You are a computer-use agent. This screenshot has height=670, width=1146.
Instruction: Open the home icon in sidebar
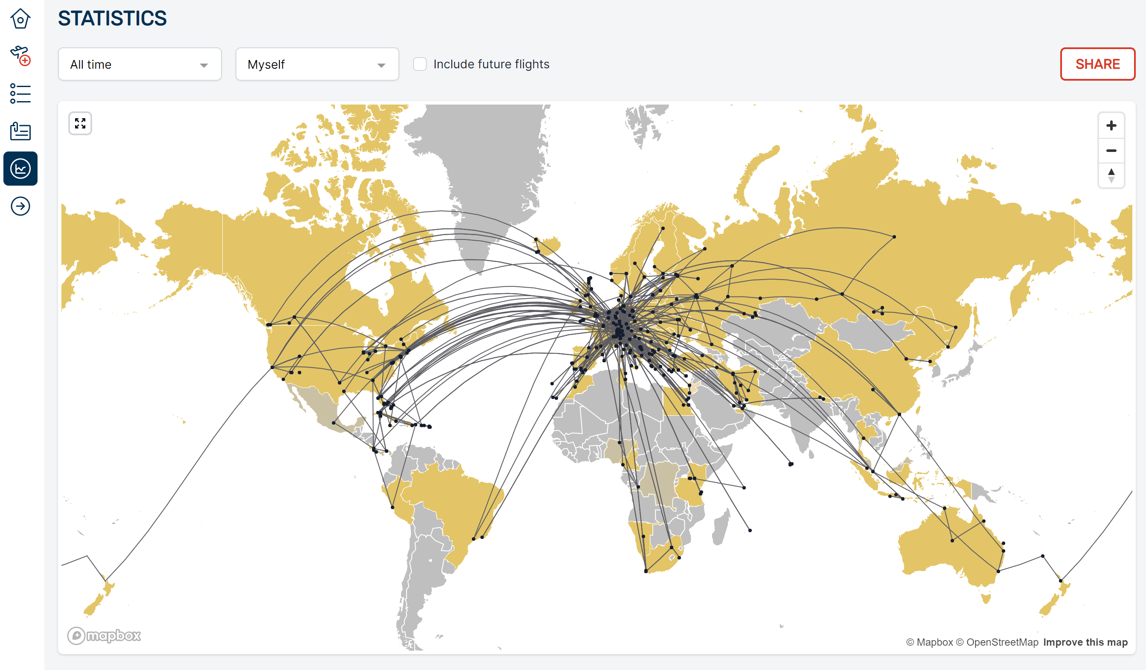pyautogui.click(x=20, y=19)
